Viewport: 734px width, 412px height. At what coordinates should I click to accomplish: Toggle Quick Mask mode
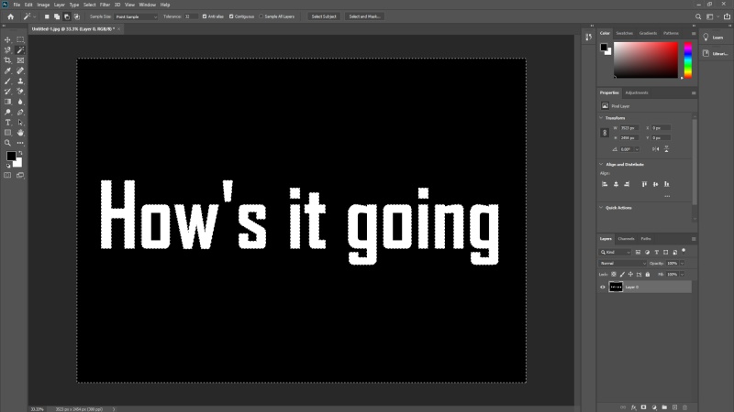point(7,175)
